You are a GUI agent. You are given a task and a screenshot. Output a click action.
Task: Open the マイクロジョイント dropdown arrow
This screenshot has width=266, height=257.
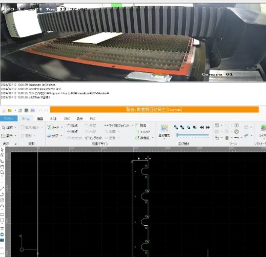tap(132, 125)
